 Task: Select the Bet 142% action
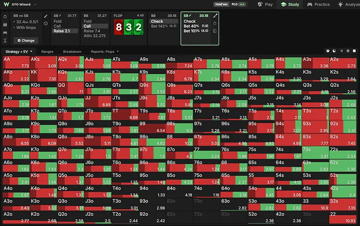[164, 26]
